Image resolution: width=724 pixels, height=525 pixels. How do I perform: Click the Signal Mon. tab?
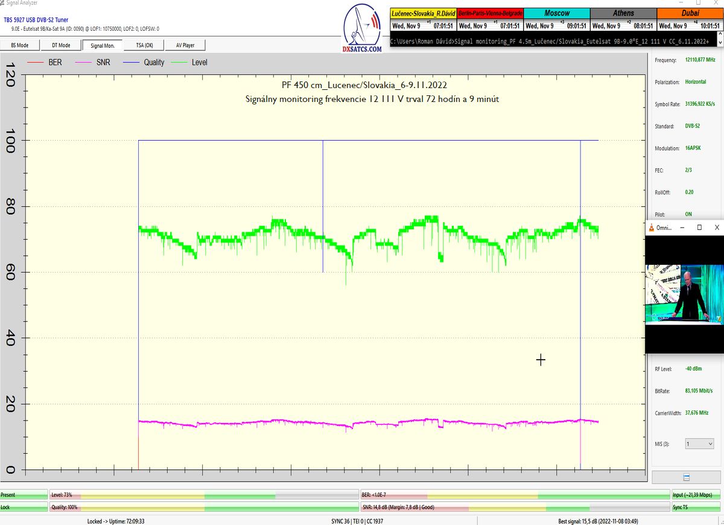tap(103, 45)
